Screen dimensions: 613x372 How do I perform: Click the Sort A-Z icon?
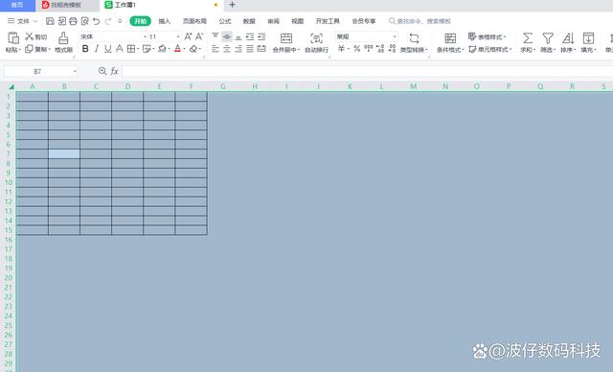(x=568, y=38)
